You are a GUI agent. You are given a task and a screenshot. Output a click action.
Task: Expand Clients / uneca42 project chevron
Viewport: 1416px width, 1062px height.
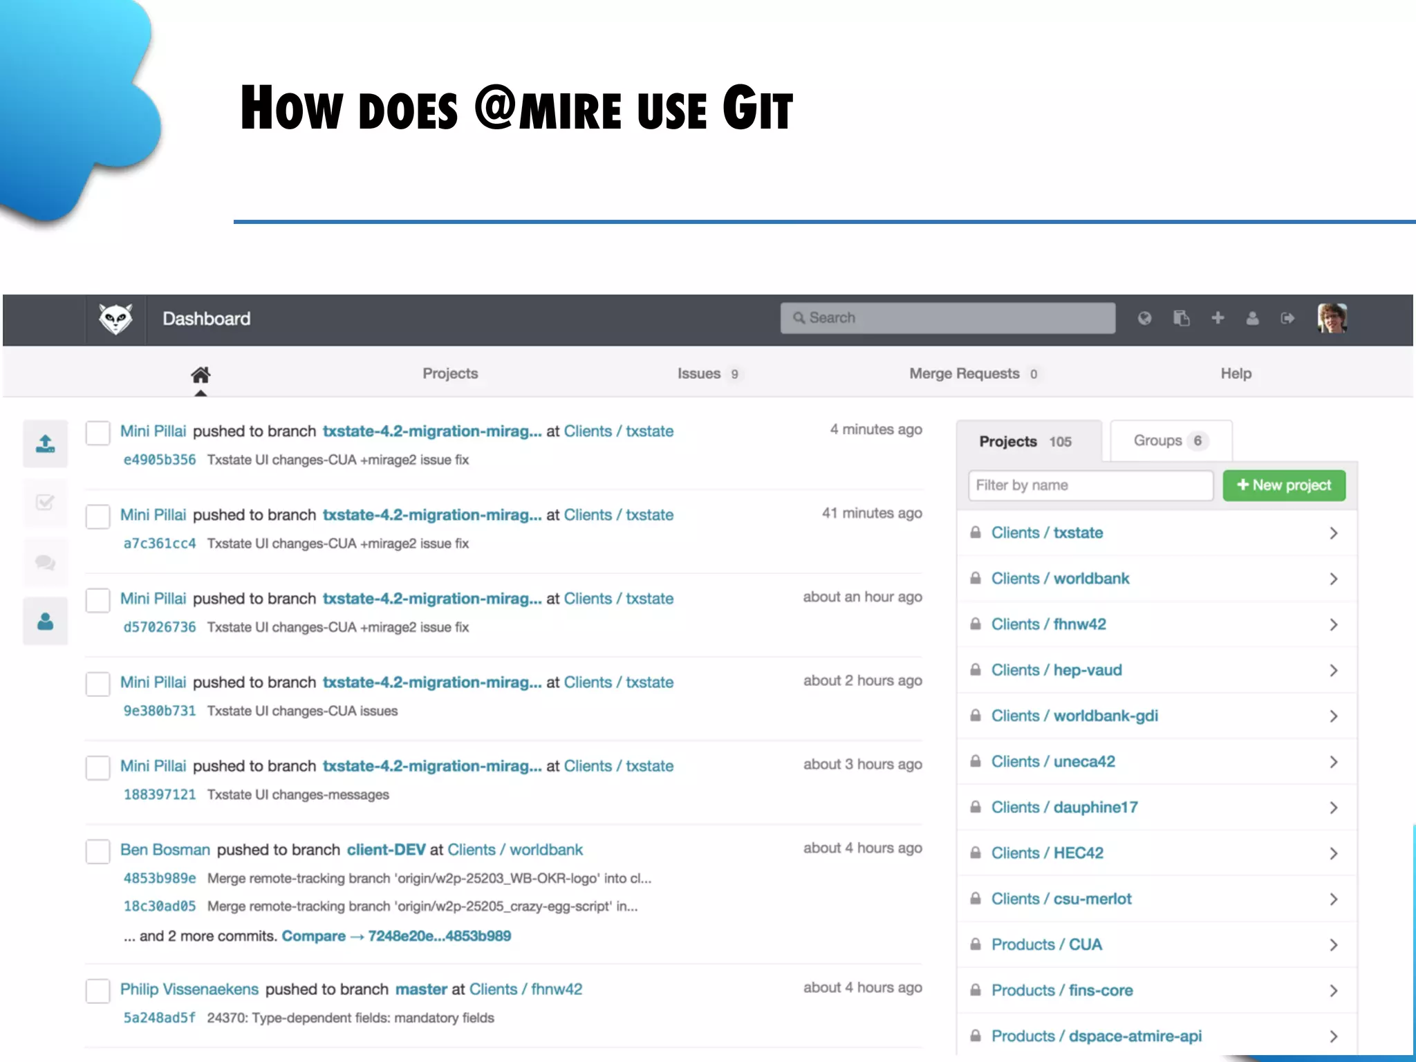pyautogui.click(x=1334, y=762)
